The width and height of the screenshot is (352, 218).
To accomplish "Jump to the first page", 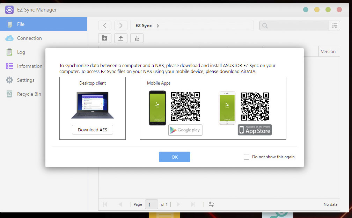I will tap(105, 204).
